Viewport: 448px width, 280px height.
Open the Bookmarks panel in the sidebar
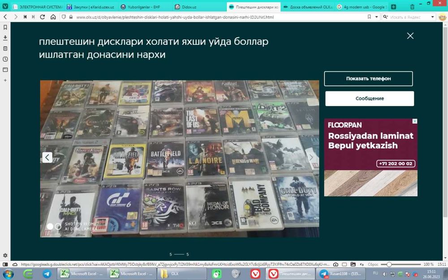tap(5, 27)
